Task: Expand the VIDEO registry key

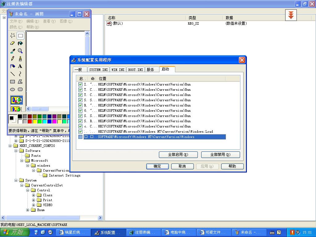Action: coord(33,205)
